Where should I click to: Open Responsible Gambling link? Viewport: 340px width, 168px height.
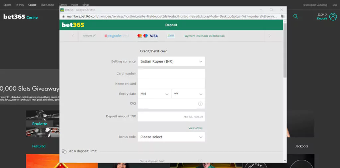315,5
